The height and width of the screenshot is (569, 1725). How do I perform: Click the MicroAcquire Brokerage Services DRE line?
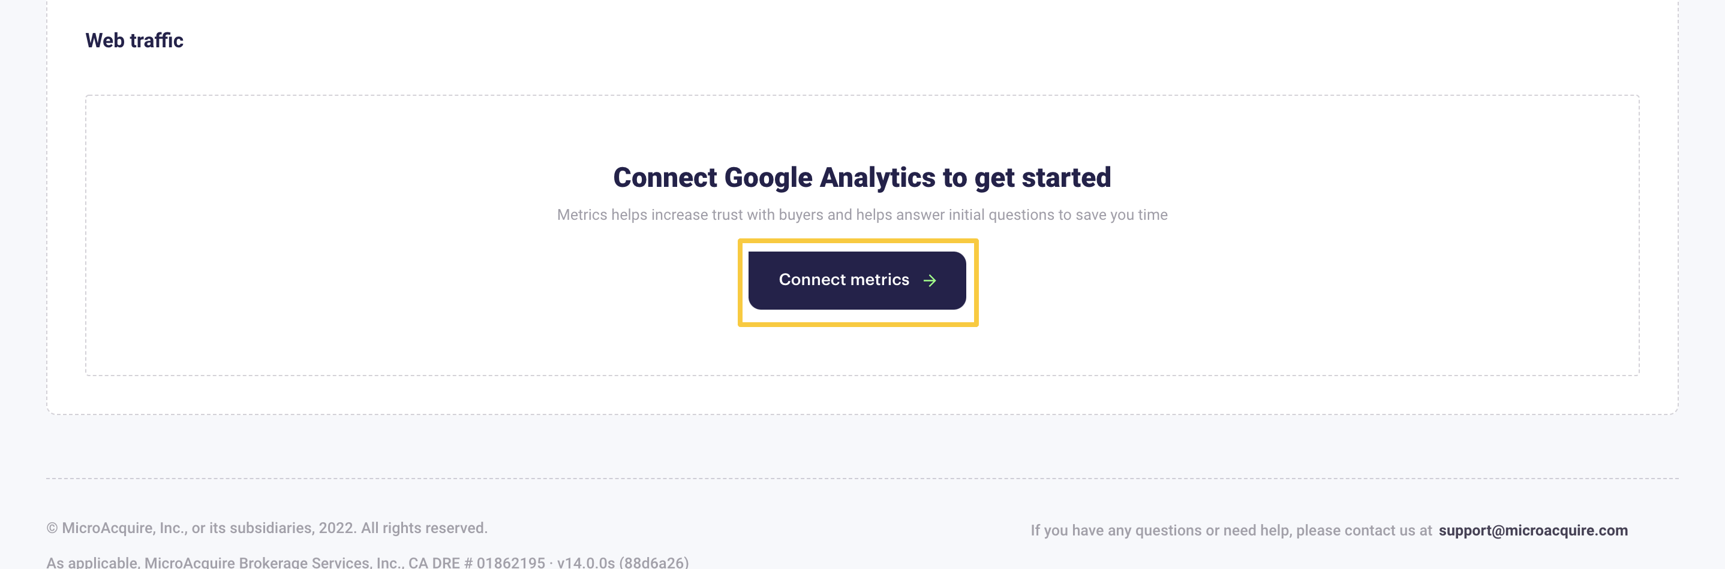pyautogui.click(x=367, y=562)
